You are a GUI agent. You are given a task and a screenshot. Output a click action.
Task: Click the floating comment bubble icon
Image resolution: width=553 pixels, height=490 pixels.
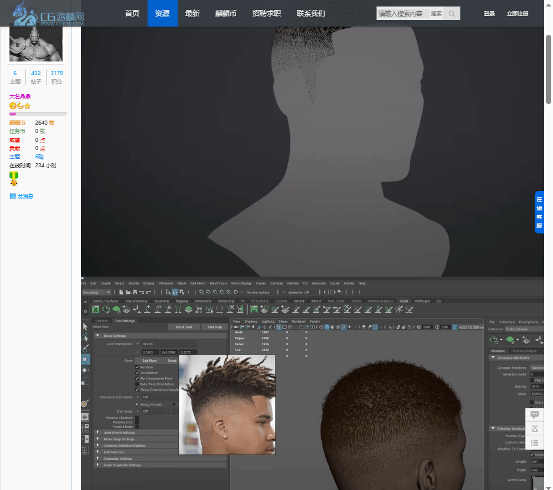(535, 414)
